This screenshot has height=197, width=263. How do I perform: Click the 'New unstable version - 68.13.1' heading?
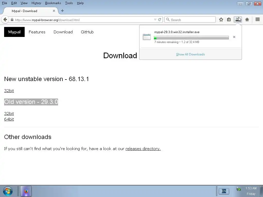(46, 79)
